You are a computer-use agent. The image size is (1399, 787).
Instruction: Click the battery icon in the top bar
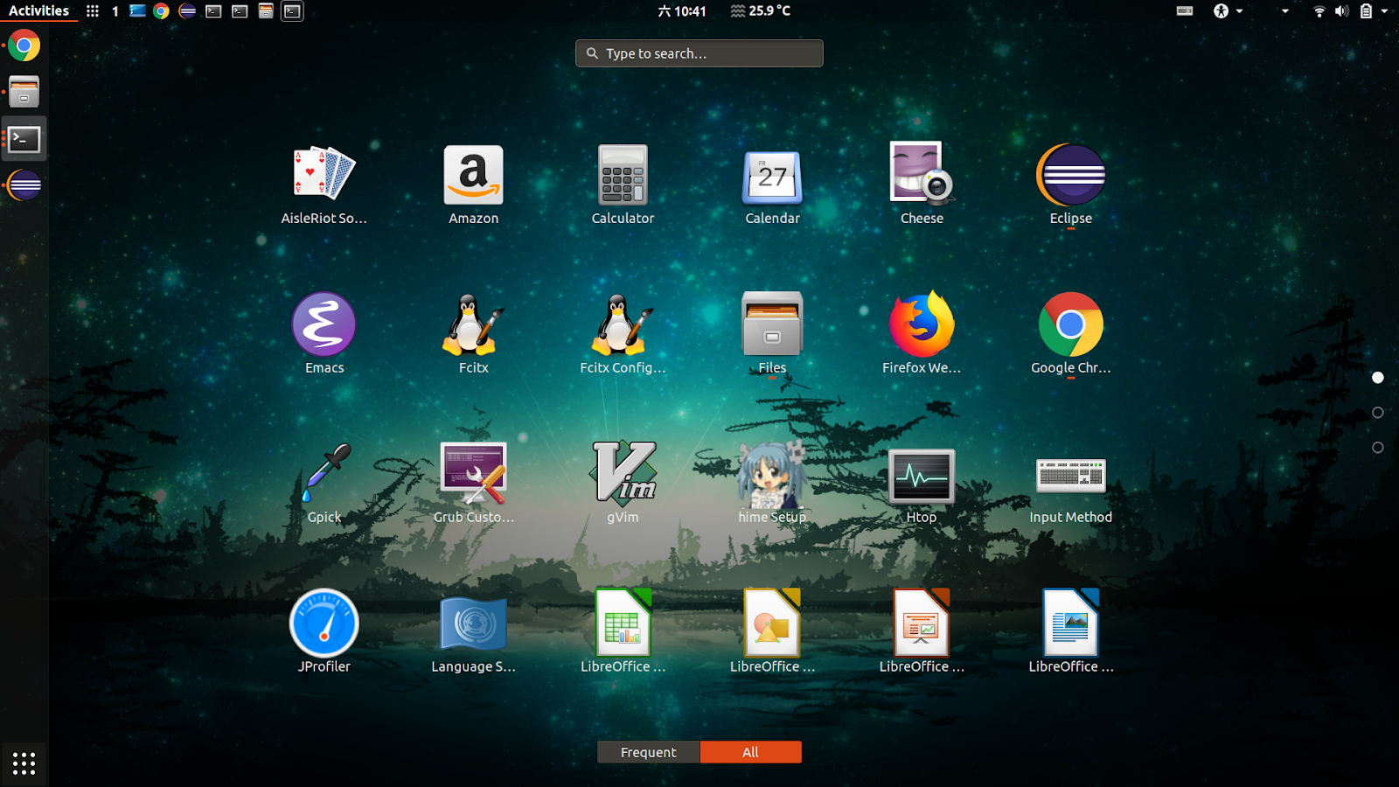tap(1366, 11)
